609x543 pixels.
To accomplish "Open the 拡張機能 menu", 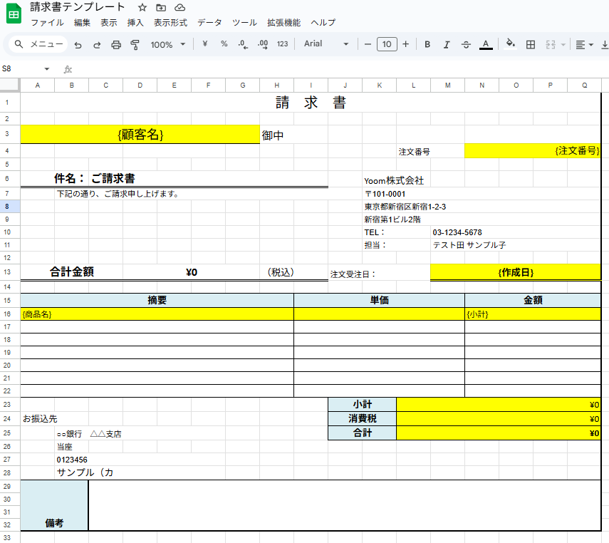I will tap(283, 23).
